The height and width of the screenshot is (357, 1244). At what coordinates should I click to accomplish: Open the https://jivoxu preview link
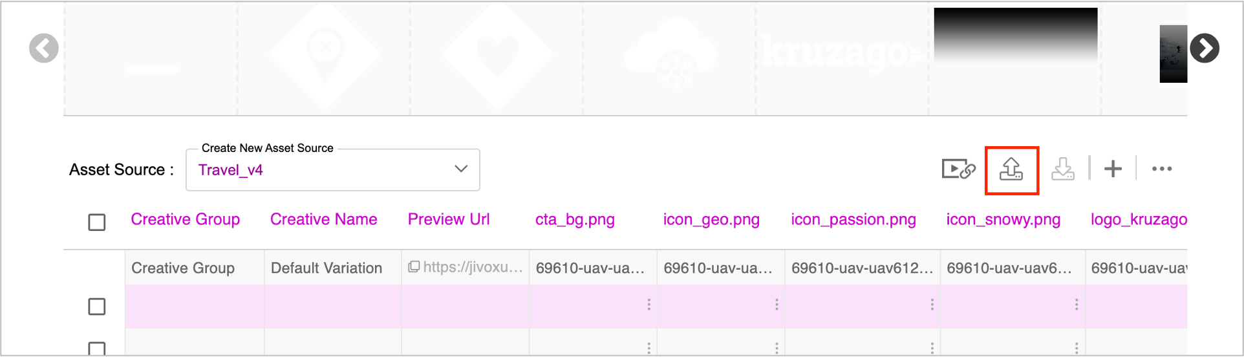pyautogui.click(x=473, y=266)
